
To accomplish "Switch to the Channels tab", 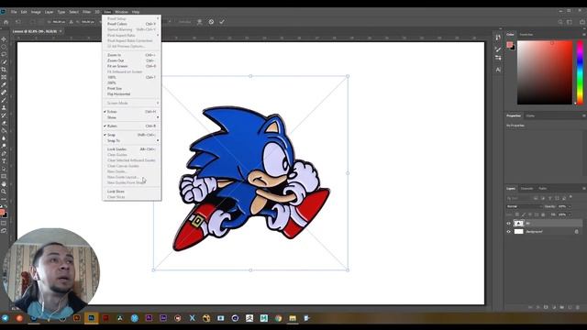I will [526, 189].
